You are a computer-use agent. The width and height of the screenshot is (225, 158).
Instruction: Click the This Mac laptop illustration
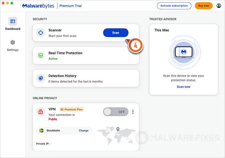click(x=184, y=52)
